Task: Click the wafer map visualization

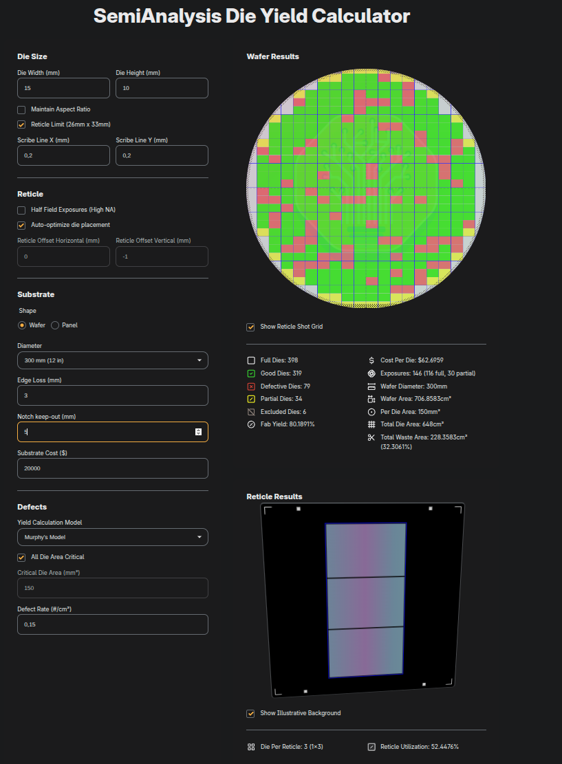Action: (x=366, y=188)
